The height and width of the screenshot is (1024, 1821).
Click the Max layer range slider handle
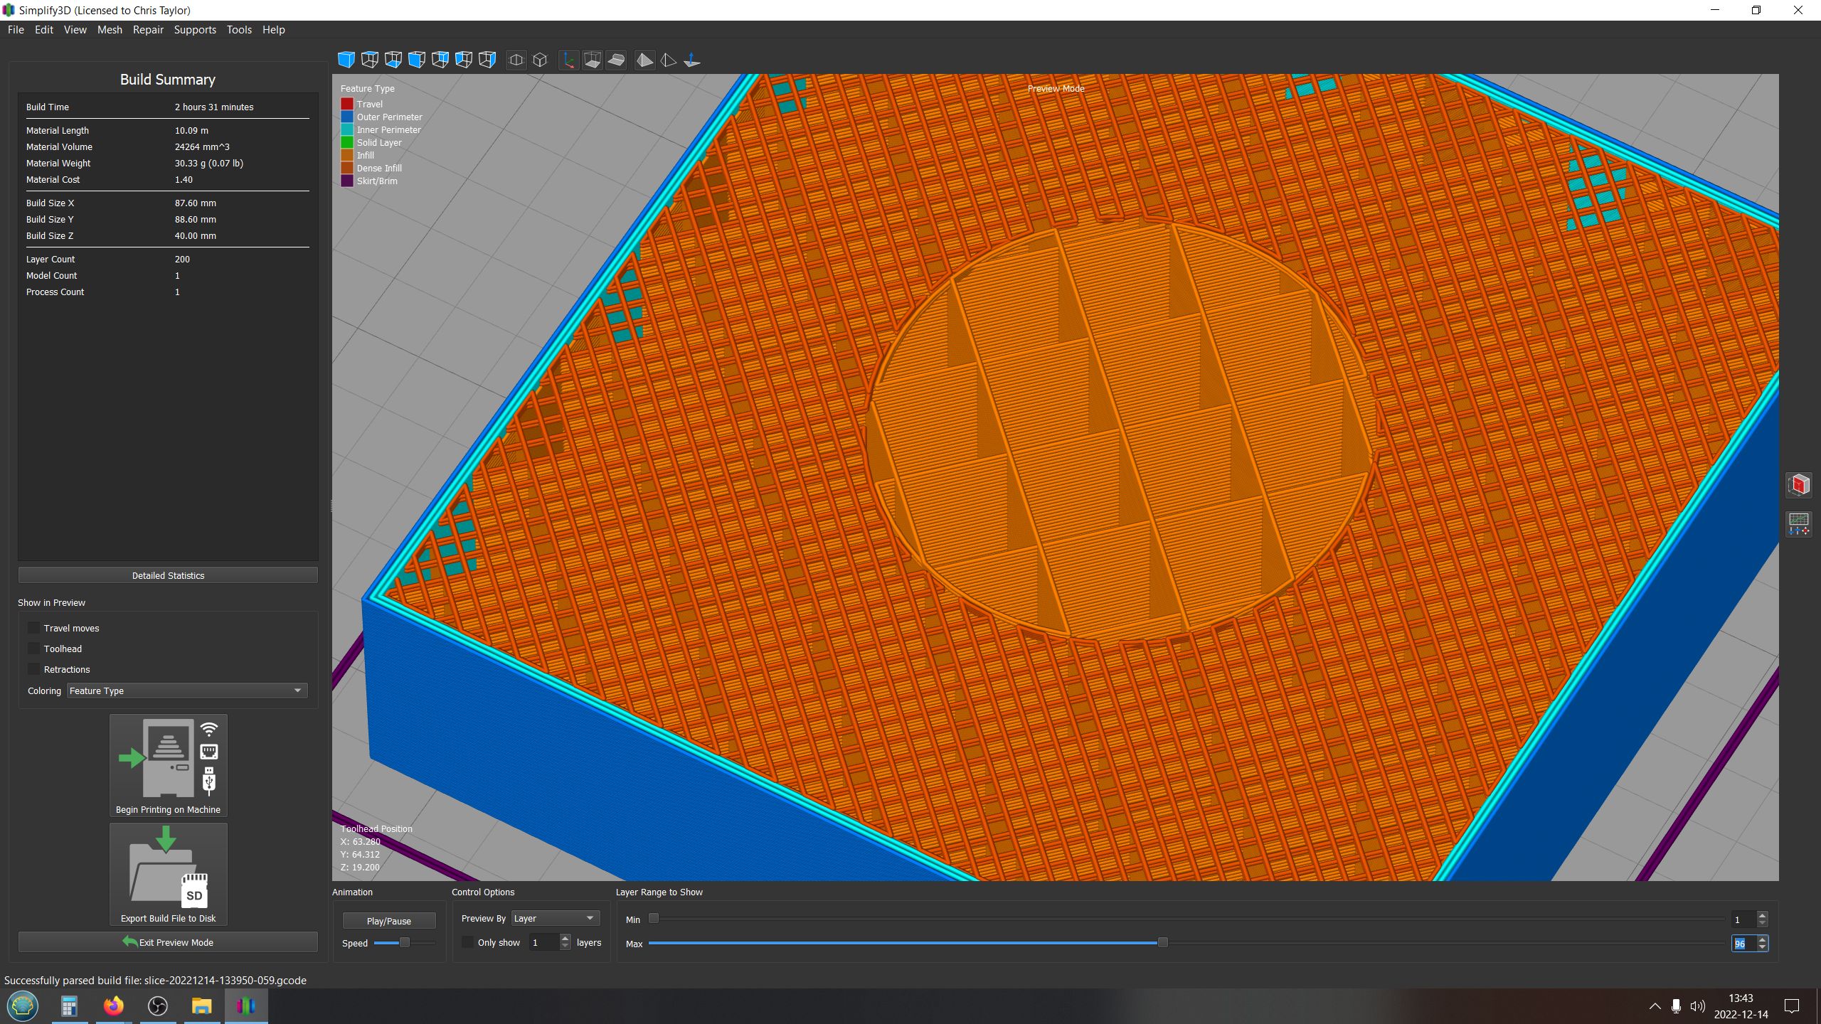point(1163,943)
